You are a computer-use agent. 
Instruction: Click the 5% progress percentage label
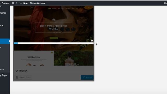point(92,41)
